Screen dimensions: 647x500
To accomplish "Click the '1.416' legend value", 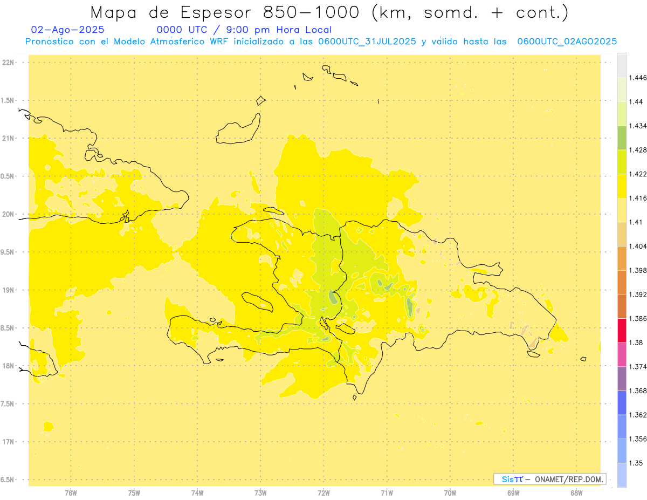I will pos(639,198).
